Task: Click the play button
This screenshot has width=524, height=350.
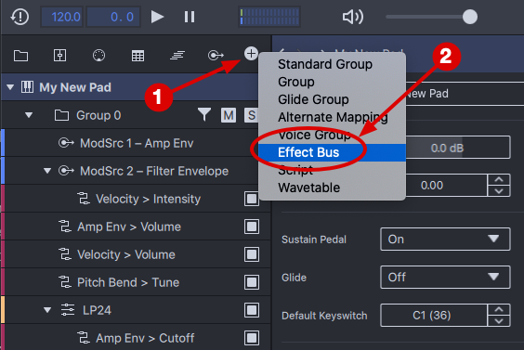Action: point(157,17)
